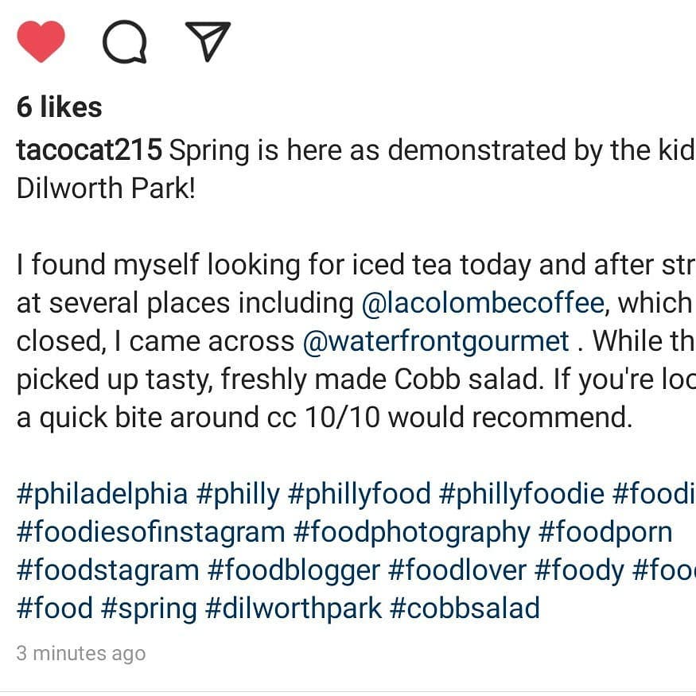Select the #foodphotography hashtag
This screenshot has height=696, width=696.
point(411,533)
